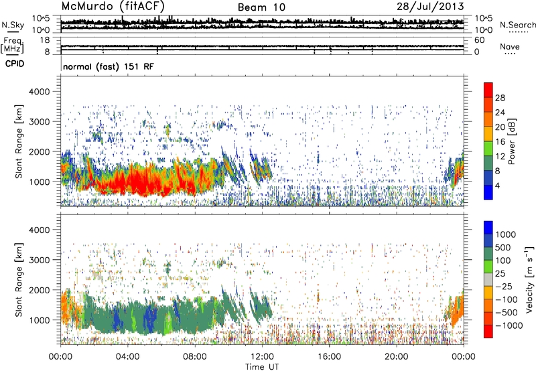Click the 16 label on Power color bar
The width and height of the screenshot is (536, 371).
tap(500, 142)
